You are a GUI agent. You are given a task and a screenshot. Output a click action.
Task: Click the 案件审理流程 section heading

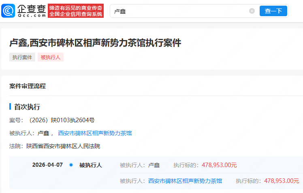(28, 86)
